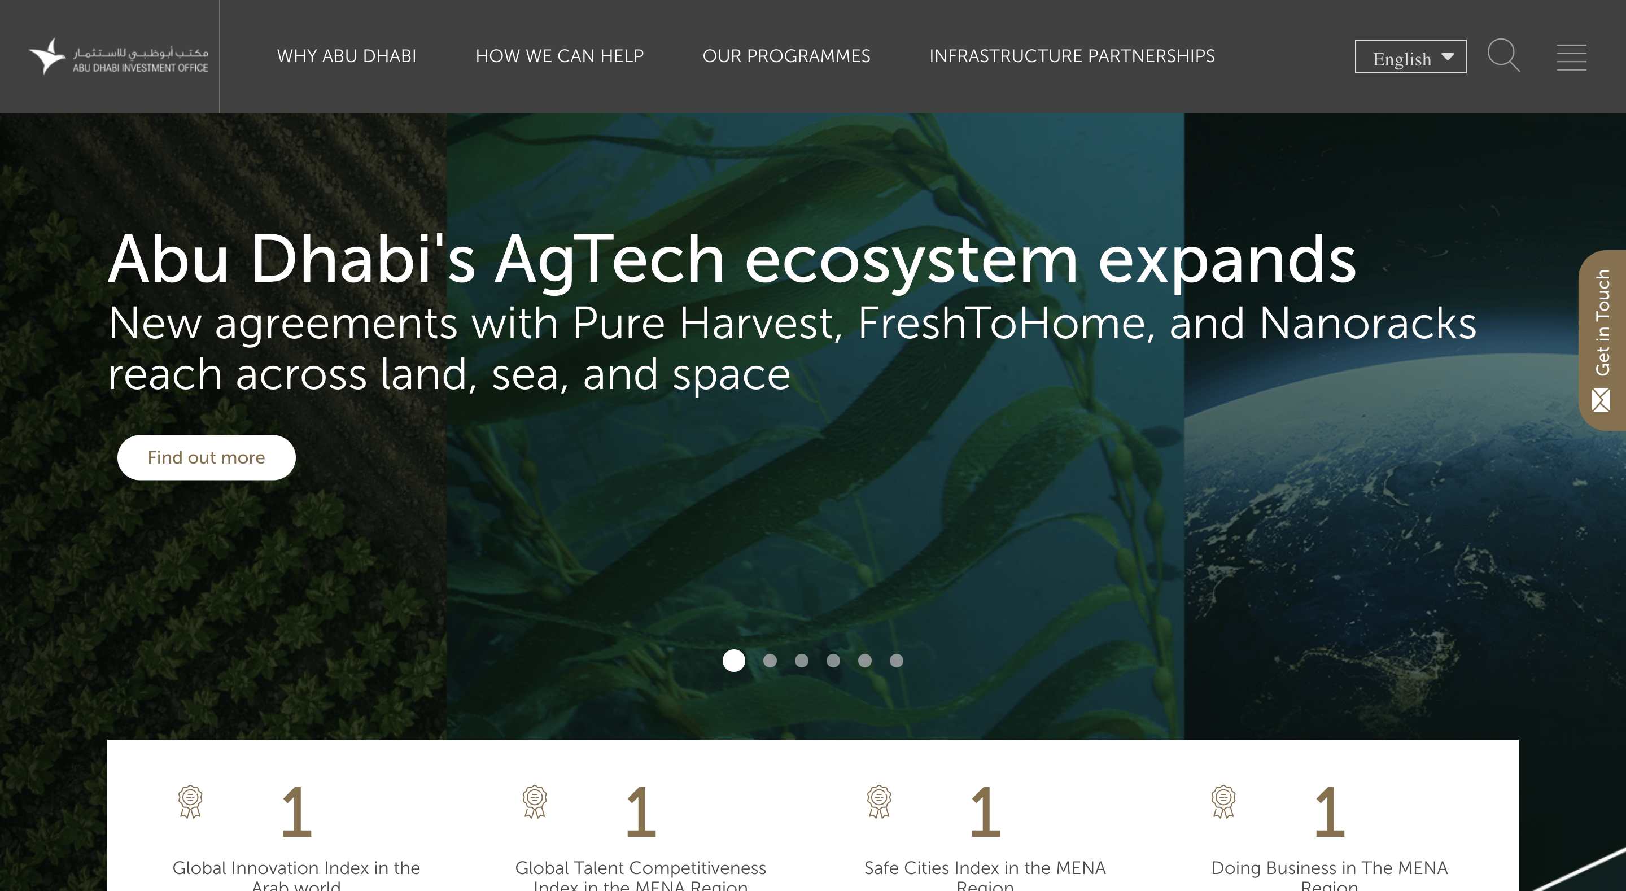Click the Get in Touch envelope icon
This screenshot has height=891, width=1626.
(x=1601, y=400)
